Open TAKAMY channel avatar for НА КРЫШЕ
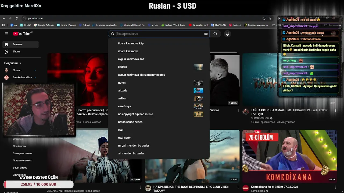The width and height of the screenshot is (344, 193). pyautogui.click(x=148, y=188)
